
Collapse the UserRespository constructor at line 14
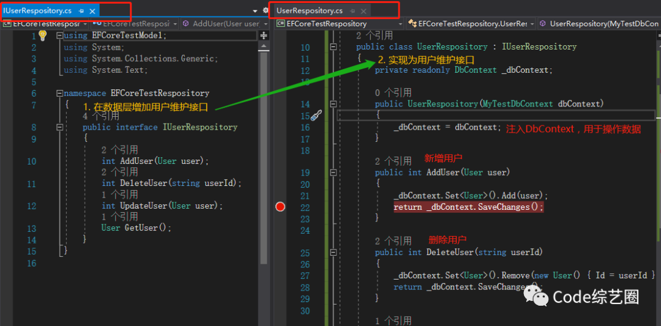coord(334,103)
